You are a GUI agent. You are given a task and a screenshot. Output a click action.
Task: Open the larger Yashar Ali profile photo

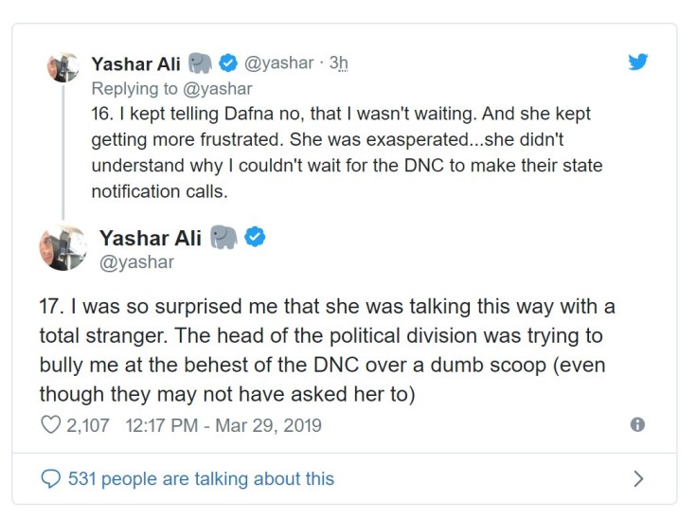pos(63,247)
